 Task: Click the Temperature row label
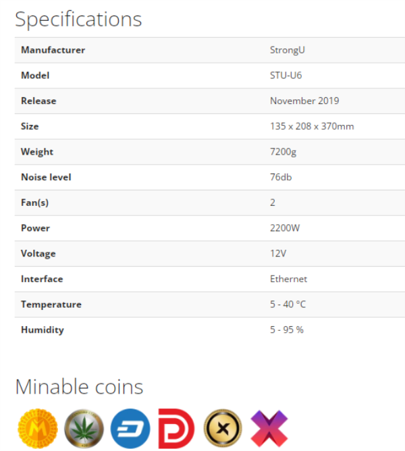pos(51,304)
